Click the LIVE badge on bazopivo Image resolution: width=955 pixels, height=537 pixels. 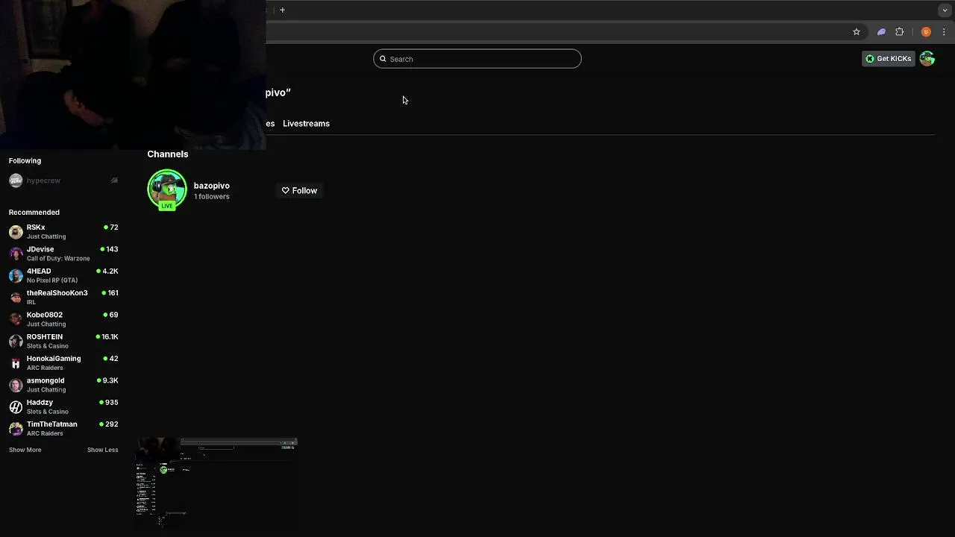coord(167,206)
